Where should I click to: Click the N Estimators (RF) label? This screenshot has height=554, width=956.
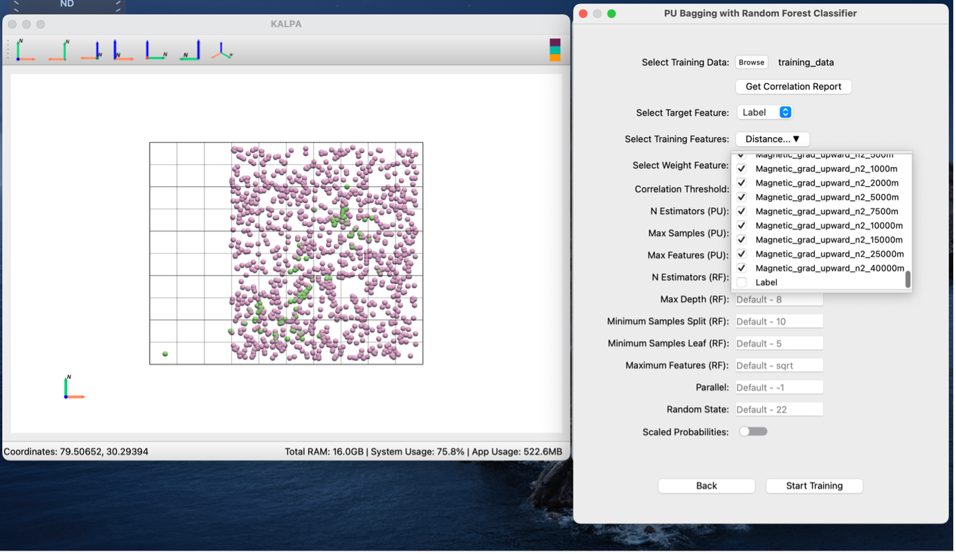coord(690,278)
